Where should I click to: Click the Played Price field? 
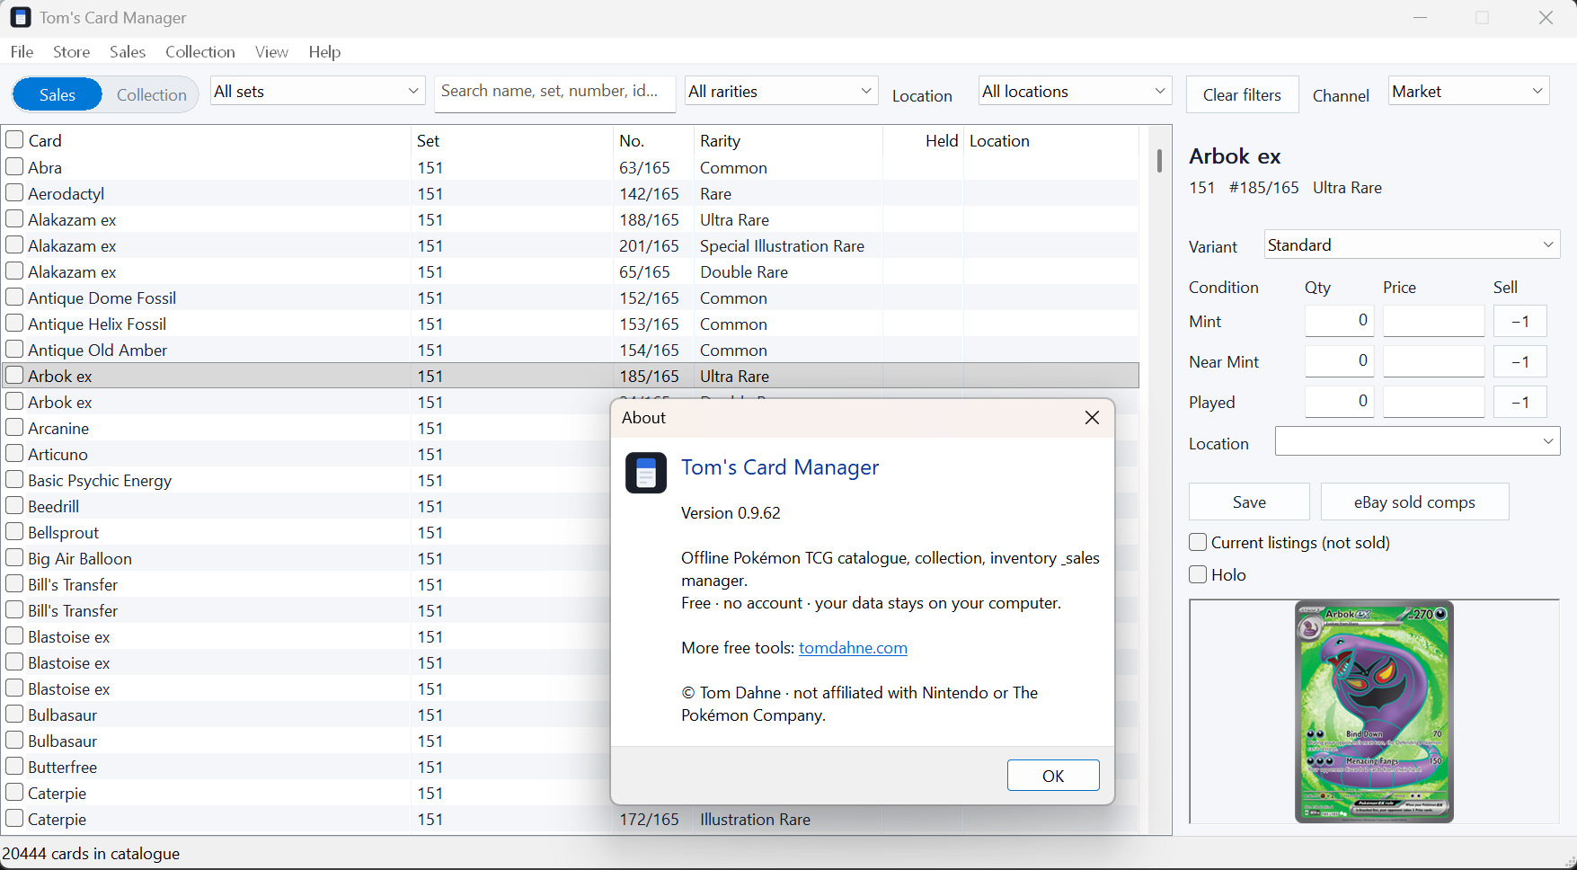tap(1433, 402)
